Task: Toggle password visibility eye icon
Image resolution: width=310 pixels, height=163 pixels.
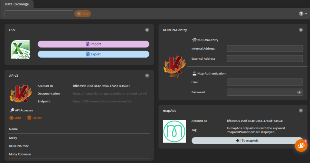Action: coord(299,92)
